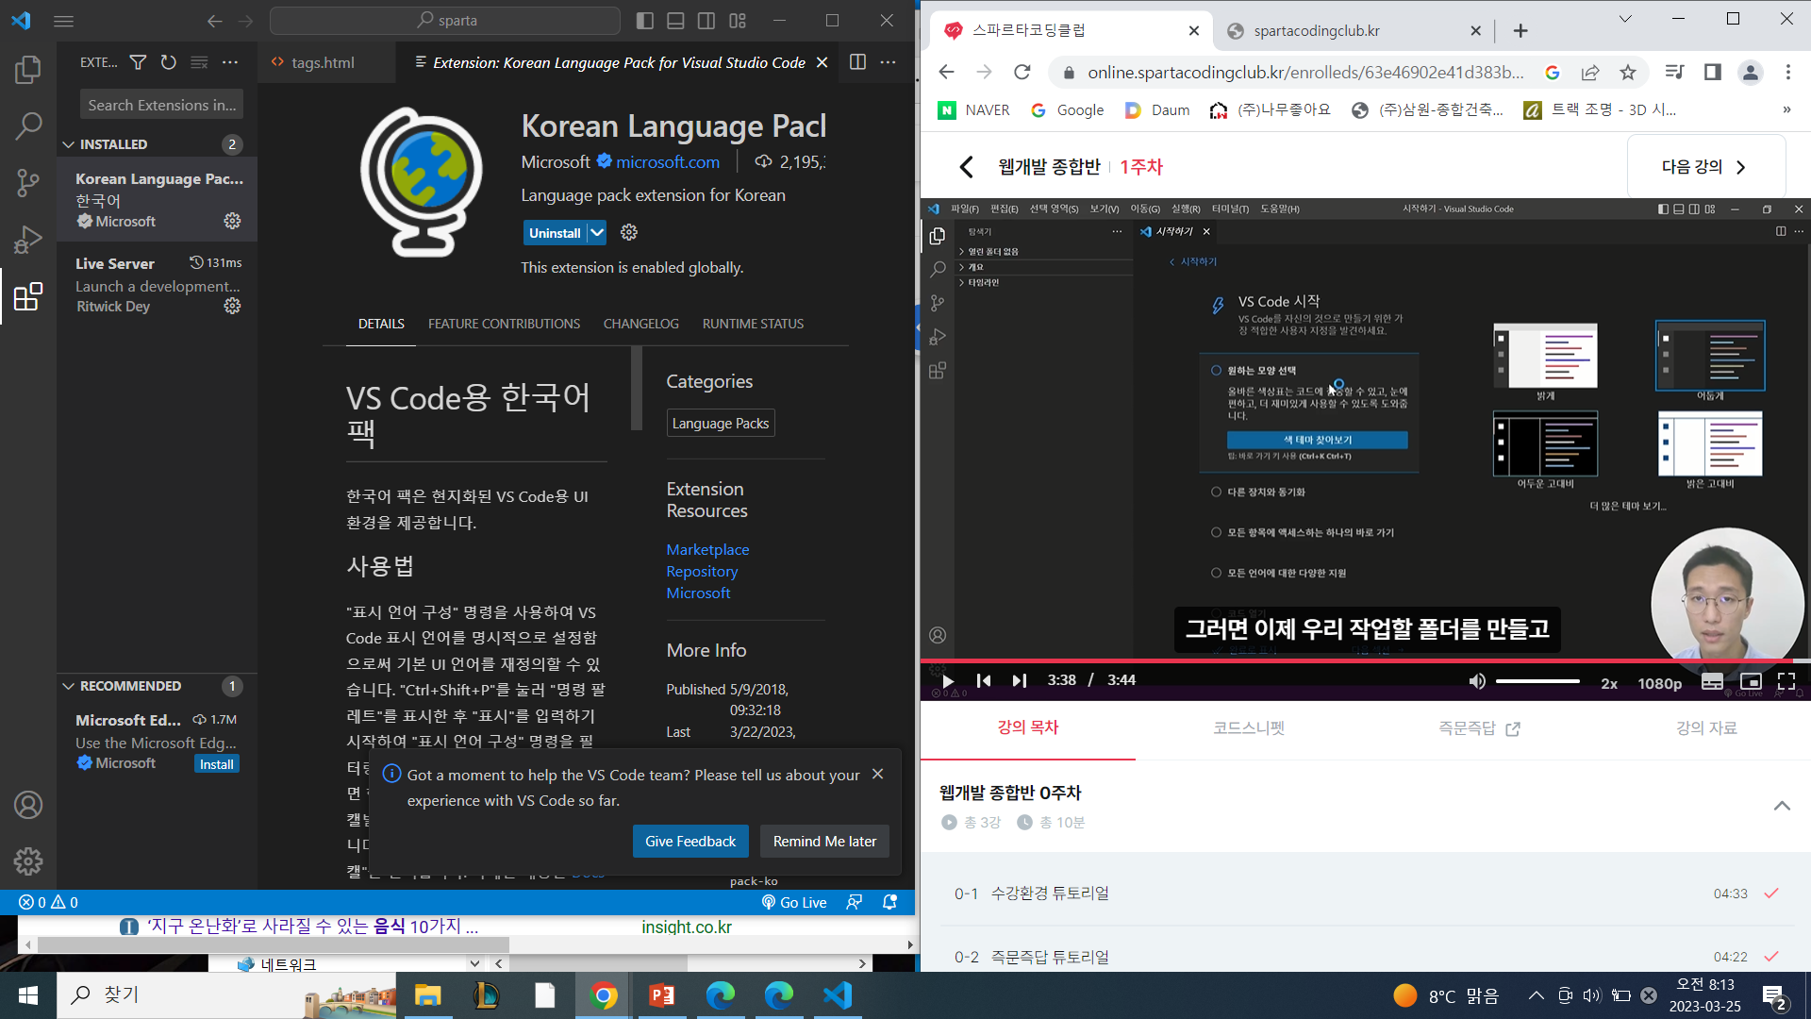Open notifications bell in VS Code status bar

[889, 902]
